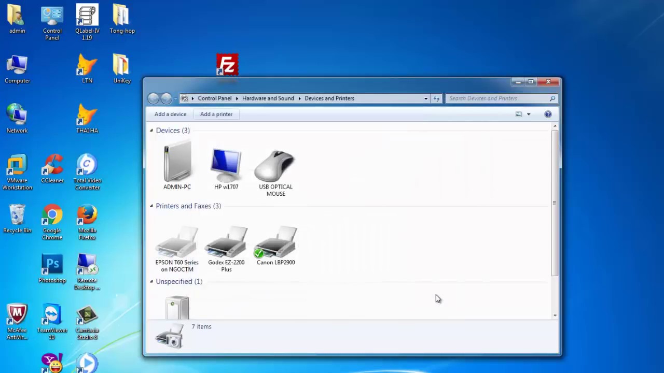Expand the arrow after Control Panel breadcrumb
Screen dimensions: 664x373
(x=237, y=98)
